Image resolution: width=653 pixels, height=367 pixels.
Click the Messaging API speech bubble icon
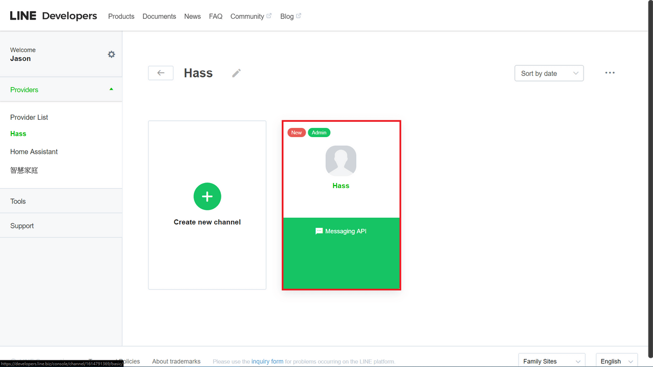(x=319, y=231)
